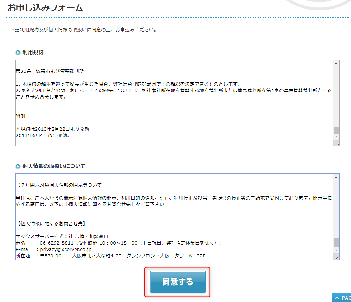Click the お申し込みフォーム page title

(45, 8)
